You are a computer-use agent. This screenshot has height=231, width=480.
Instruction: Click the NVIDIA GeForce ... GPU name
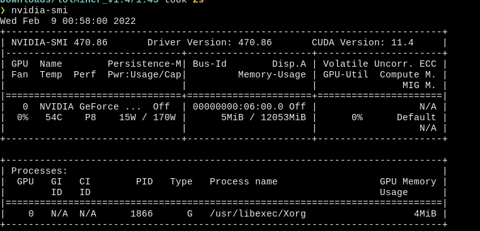[90, 107]
